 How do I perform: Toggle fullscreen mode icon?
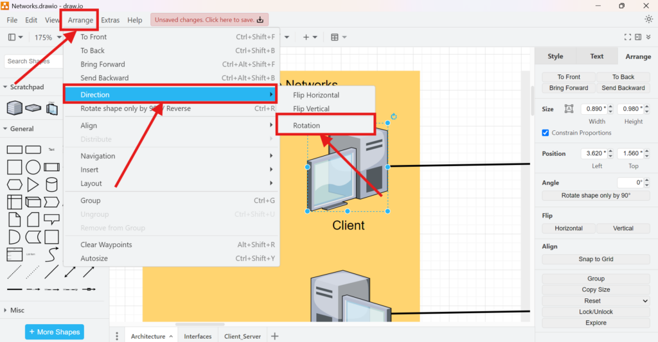(627, 37)
